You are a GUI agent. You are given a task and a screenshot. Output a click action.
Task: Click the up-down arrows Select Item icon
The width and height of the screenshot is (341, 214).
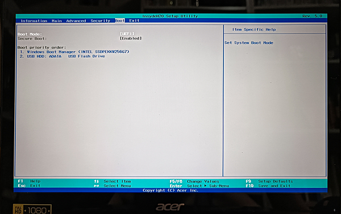[x=97, y=182]
